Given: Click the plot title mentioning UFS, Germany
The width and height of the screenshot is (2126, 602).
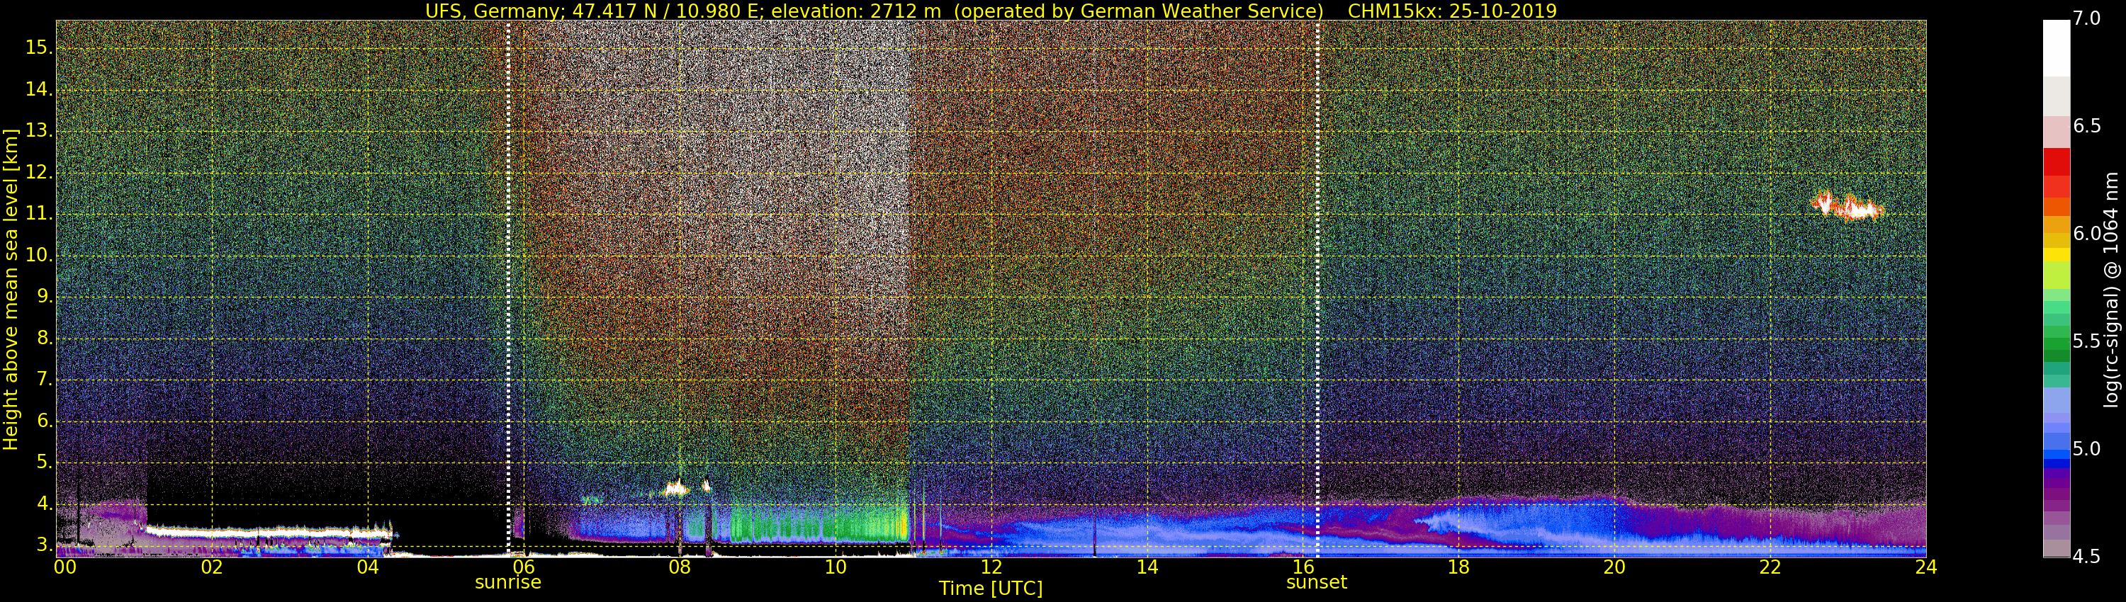Looking at the screenshot, I should click(991, 11).
